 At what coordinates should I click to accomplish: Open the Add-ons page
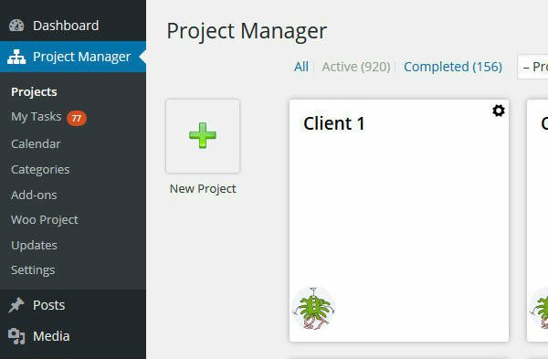(34, 195)
